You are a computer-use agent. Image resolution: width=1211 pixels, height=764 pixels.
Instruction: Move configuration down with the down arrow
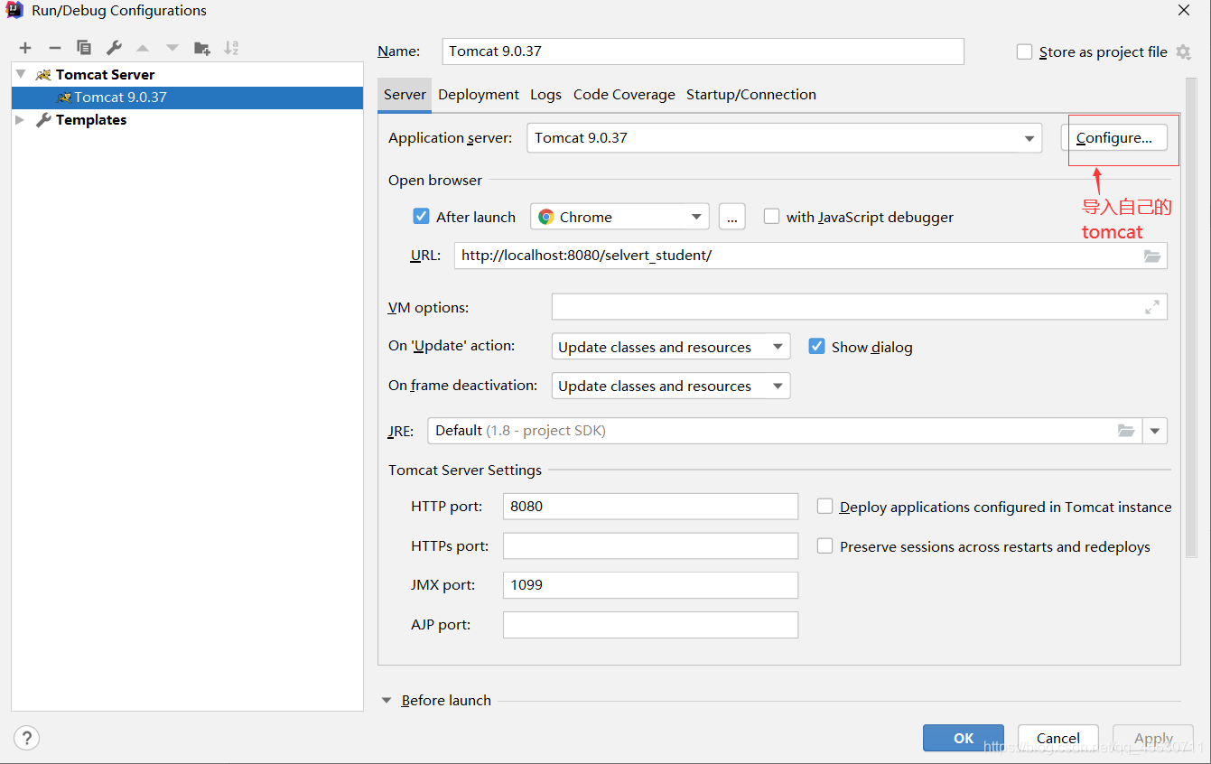pos(172,48)
